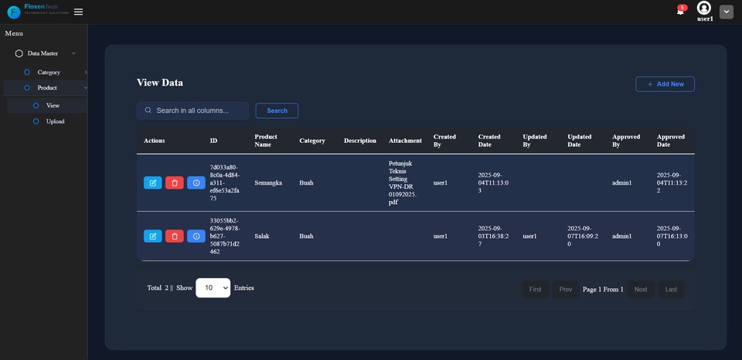
Task: Click the edit icon for Salak row
Action: point(152,236)
